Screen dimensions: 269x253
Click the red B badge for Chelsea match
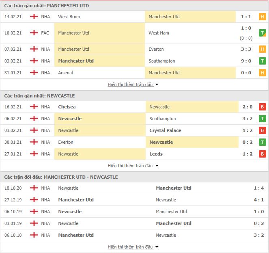point(262,107)
